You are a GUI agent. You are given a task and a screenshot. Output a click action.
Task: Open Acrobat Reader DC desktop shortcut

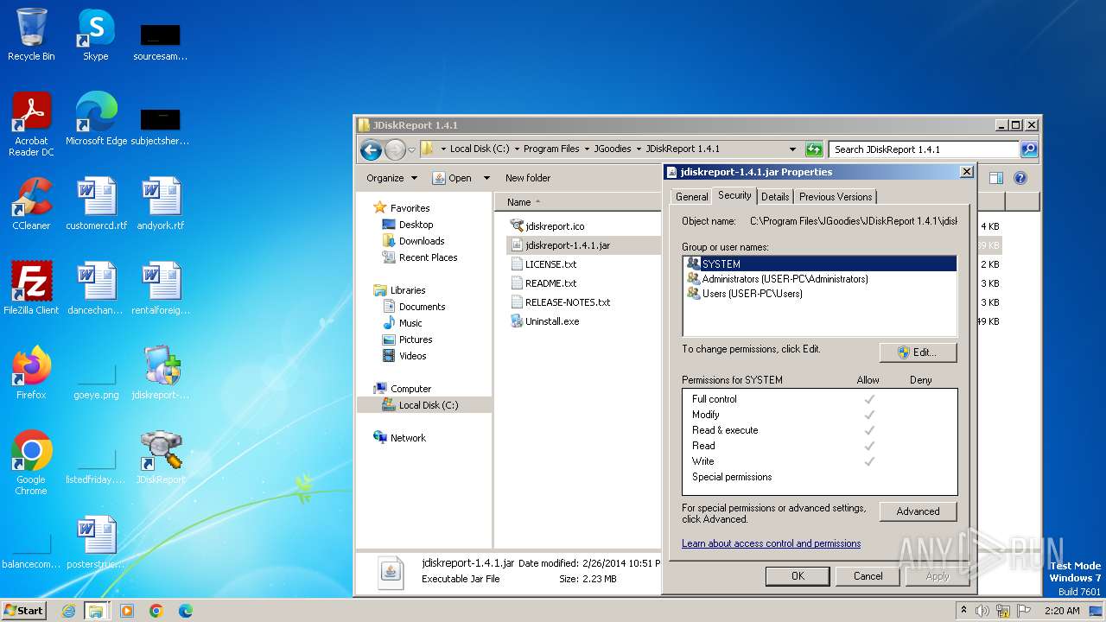[x=31, y=124]
